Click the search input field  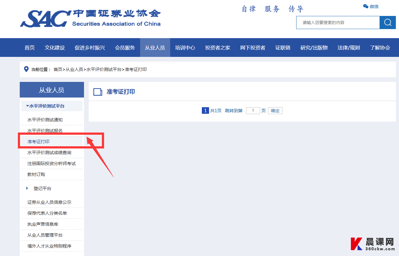pos(338,23)
